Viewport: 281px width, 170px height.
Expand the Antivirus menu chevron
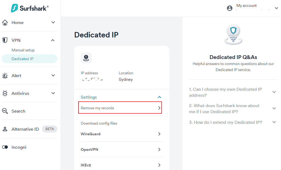(53, 93)
